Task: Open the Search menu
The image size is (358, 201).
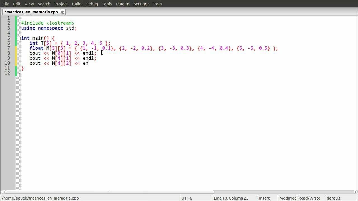Action: 44,4
